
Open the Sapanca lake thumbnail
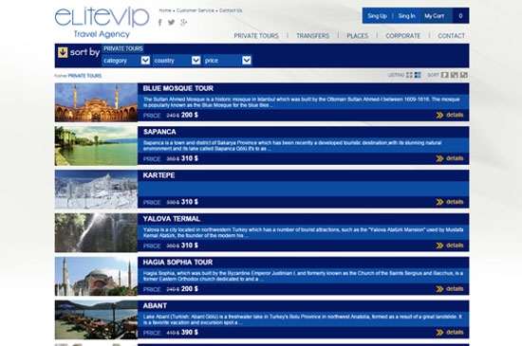(96, 146)
